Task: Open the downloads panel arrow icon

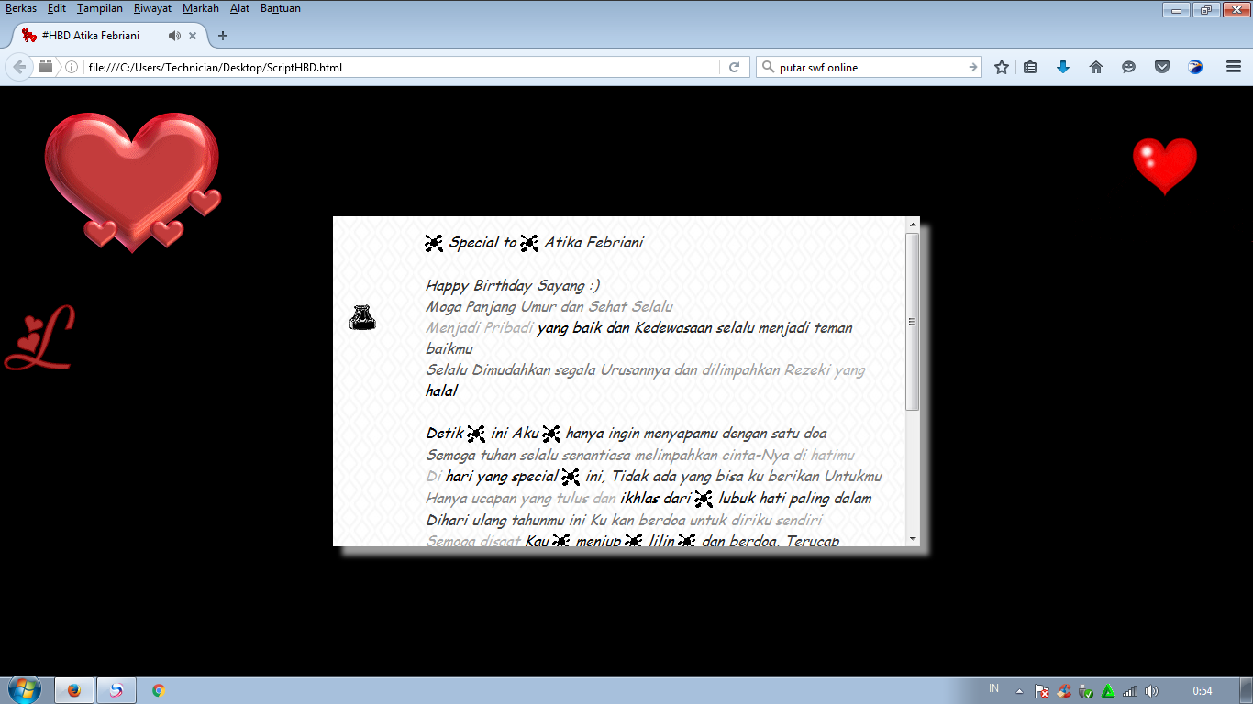Action: click(x=1063, y=66)
